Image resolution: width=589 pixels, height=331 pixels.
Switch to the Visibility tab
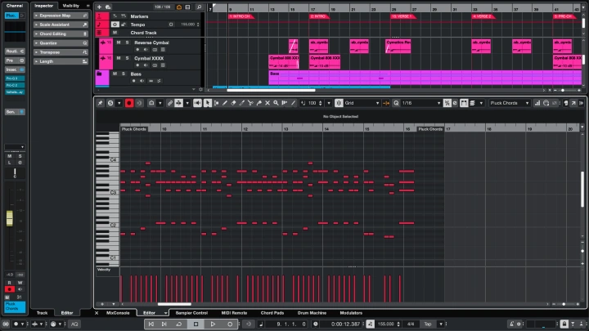pyautogui.click(x=70, y=6)
